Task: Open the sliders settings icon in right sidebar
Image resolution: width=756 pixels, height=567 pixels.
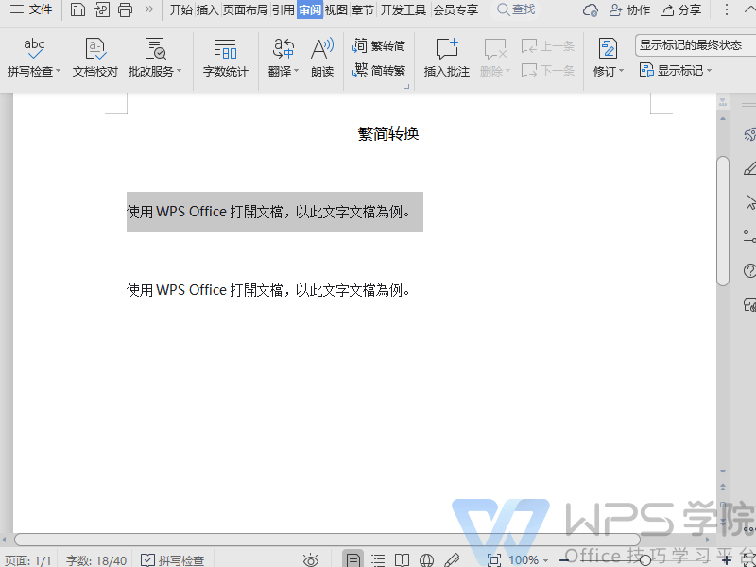Action: click(x=749, y=236)
